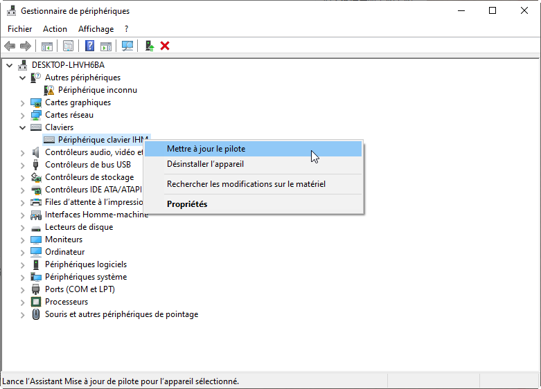Click the mouse icon of Souris et autres périphériques
Screen dimensions: 541x389
click(x=36, y=314)
